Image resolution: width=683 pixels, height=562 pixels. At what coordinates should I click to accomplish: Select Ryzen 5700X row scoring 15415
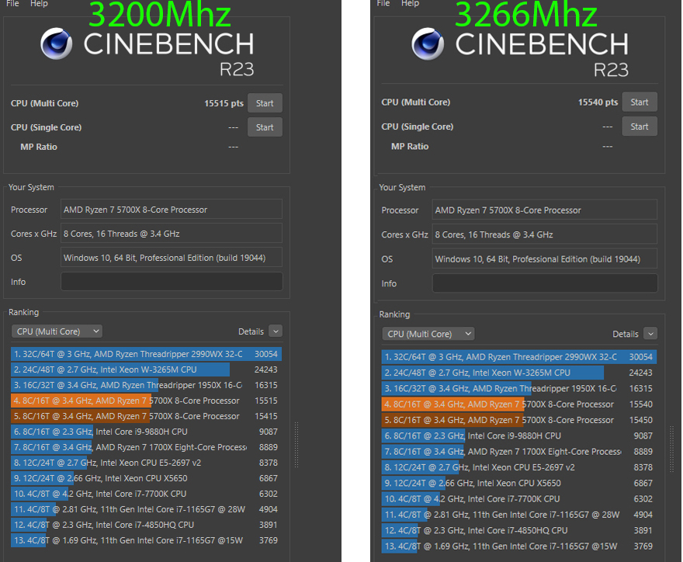pos(147,416)
